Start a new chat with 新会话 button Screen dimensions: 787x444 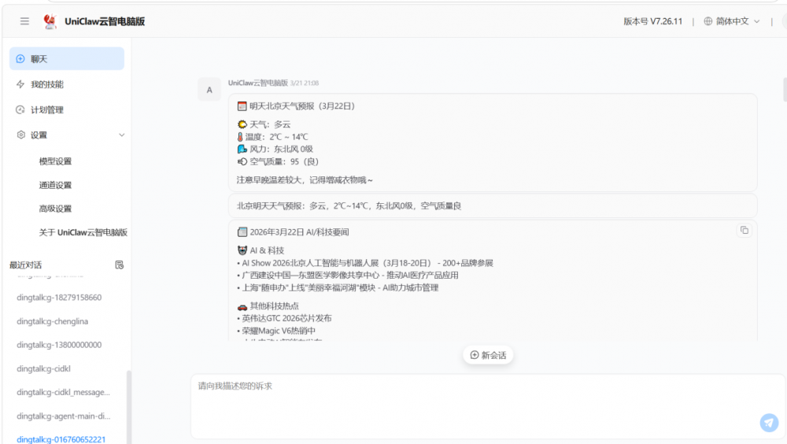[x=488, y=355]
